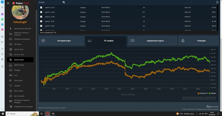Uncheck the session row with 119 hands
The width and height of the screenshot is (222, 116).
(41, 17)
